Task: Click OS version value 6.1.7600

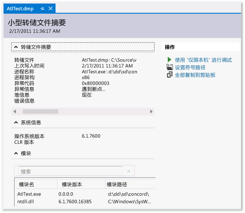Action: pyautogui.click(x=91, y=136)
